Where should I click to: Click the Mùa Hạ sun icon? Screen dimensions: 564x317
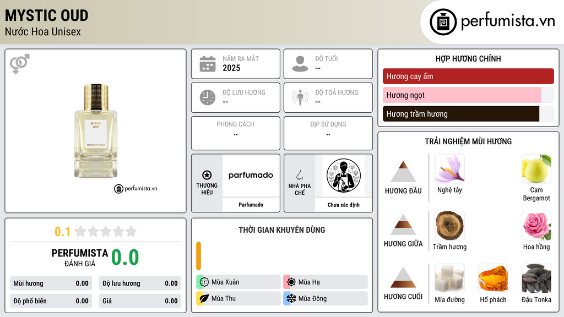coord(291,282)
